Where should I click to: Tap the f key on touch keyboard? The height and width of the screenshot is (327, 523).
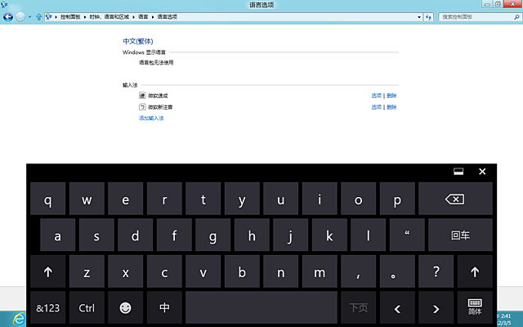174,235
